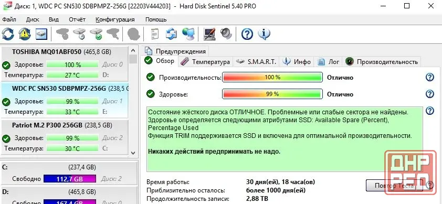Click the value 30 дня(ей), 18 часа(ов)
This screenshot has width=442, height=204.
pyautogui.click(x=280, y=182)
